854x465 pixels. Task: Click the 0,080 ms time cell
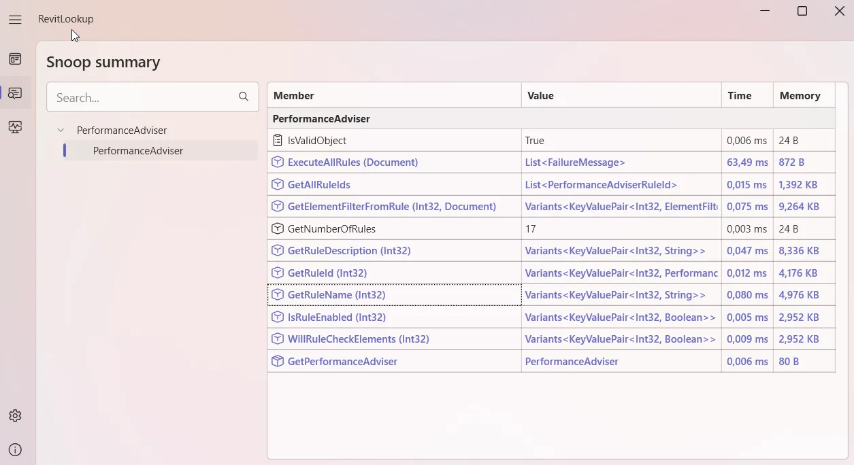(x=747, y=295)
